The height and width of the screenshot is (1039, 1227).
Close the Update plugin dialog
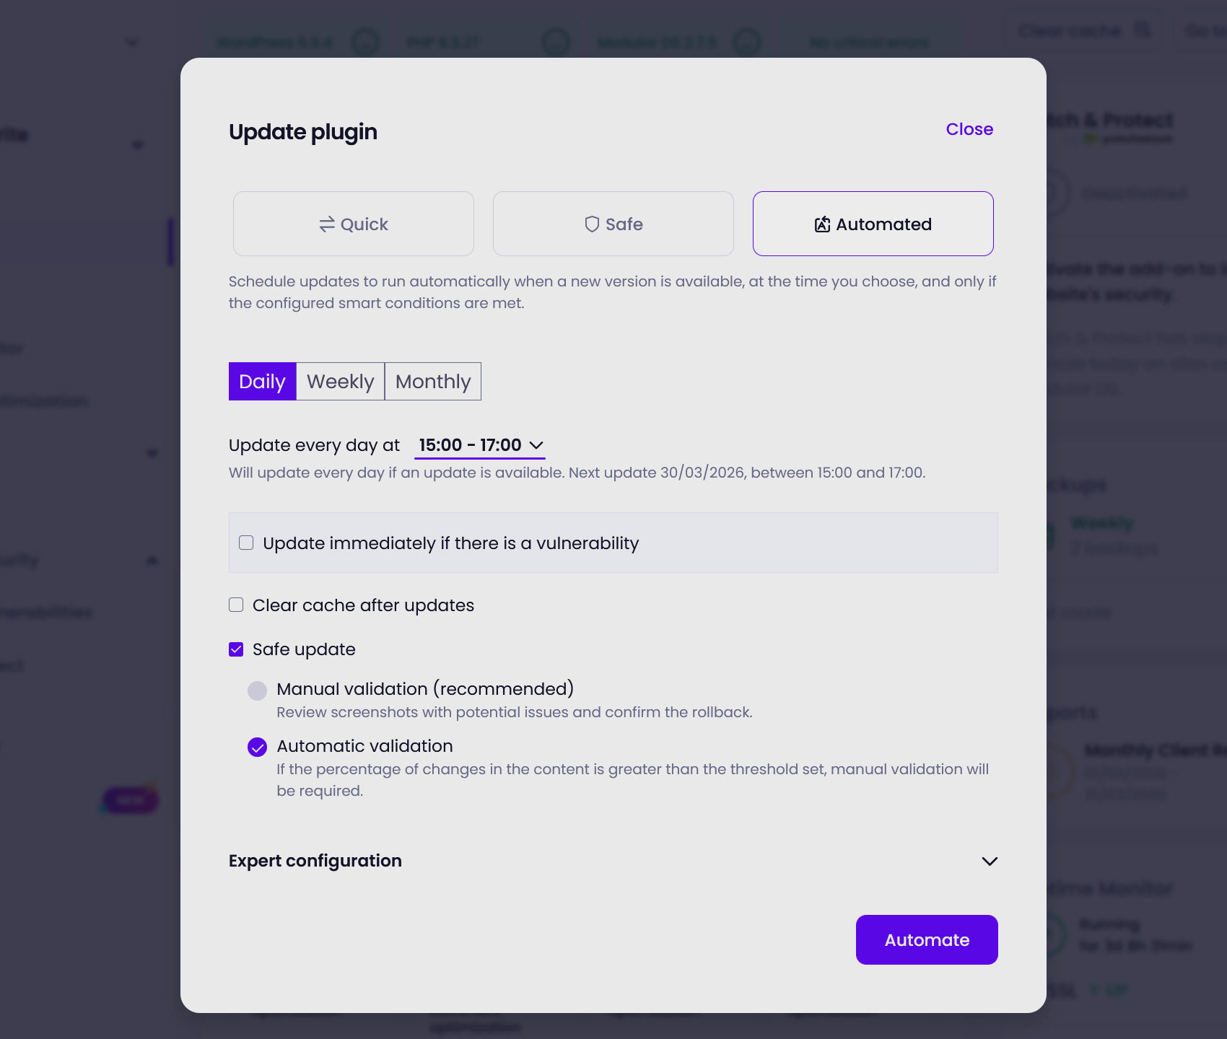pos(969,129)
